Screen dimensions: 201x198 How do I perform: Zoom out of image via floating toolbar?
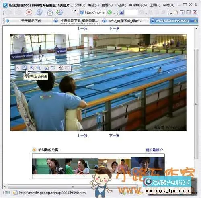[x=39, y=68]
